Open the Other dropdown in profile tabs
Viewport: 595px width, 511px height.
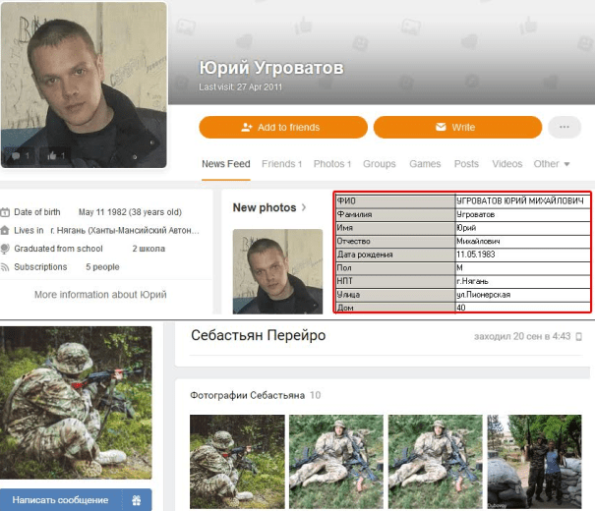(552, 164)
